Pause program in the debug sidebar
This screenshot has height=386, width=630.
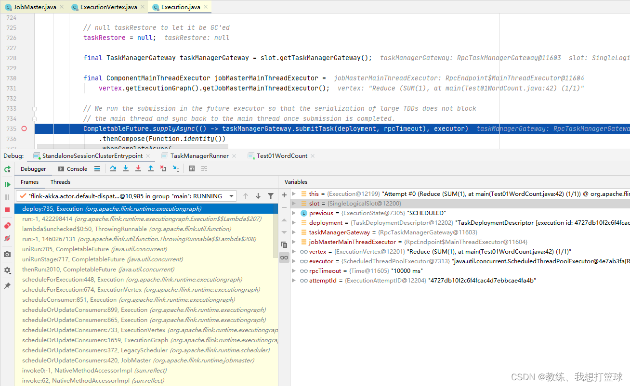tap(7, 197)
